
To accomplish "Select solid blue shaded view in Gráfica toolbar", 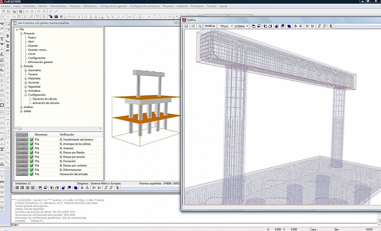I will click(x=289, y=26).
